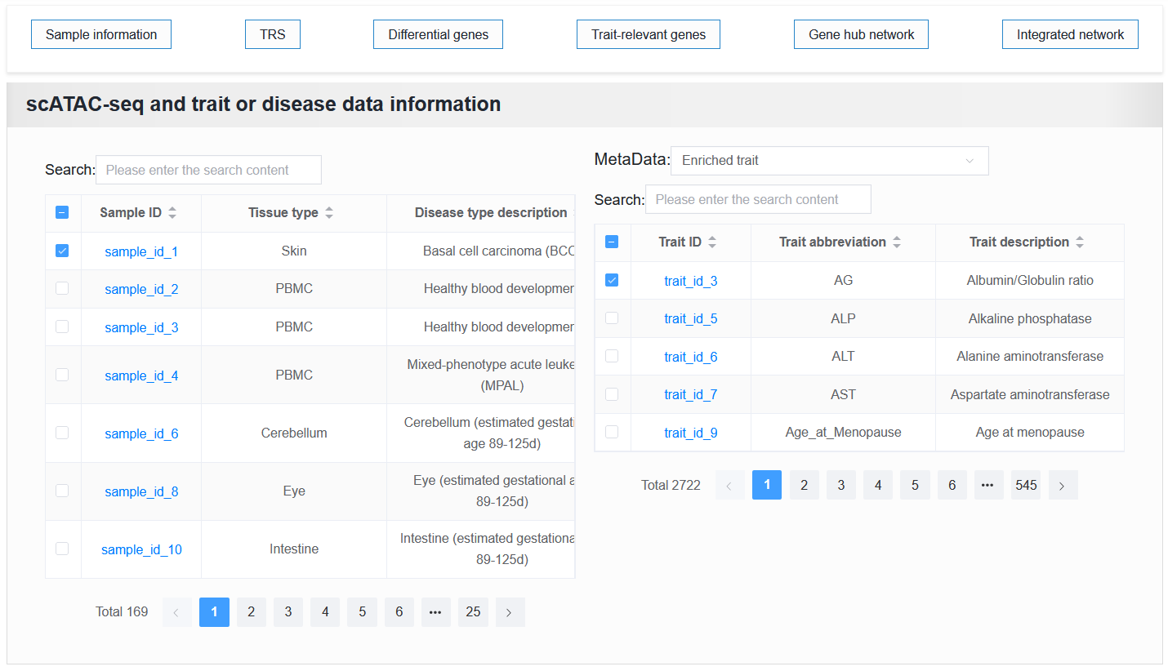Sort the trait table by Trait ID

[712, 242]
